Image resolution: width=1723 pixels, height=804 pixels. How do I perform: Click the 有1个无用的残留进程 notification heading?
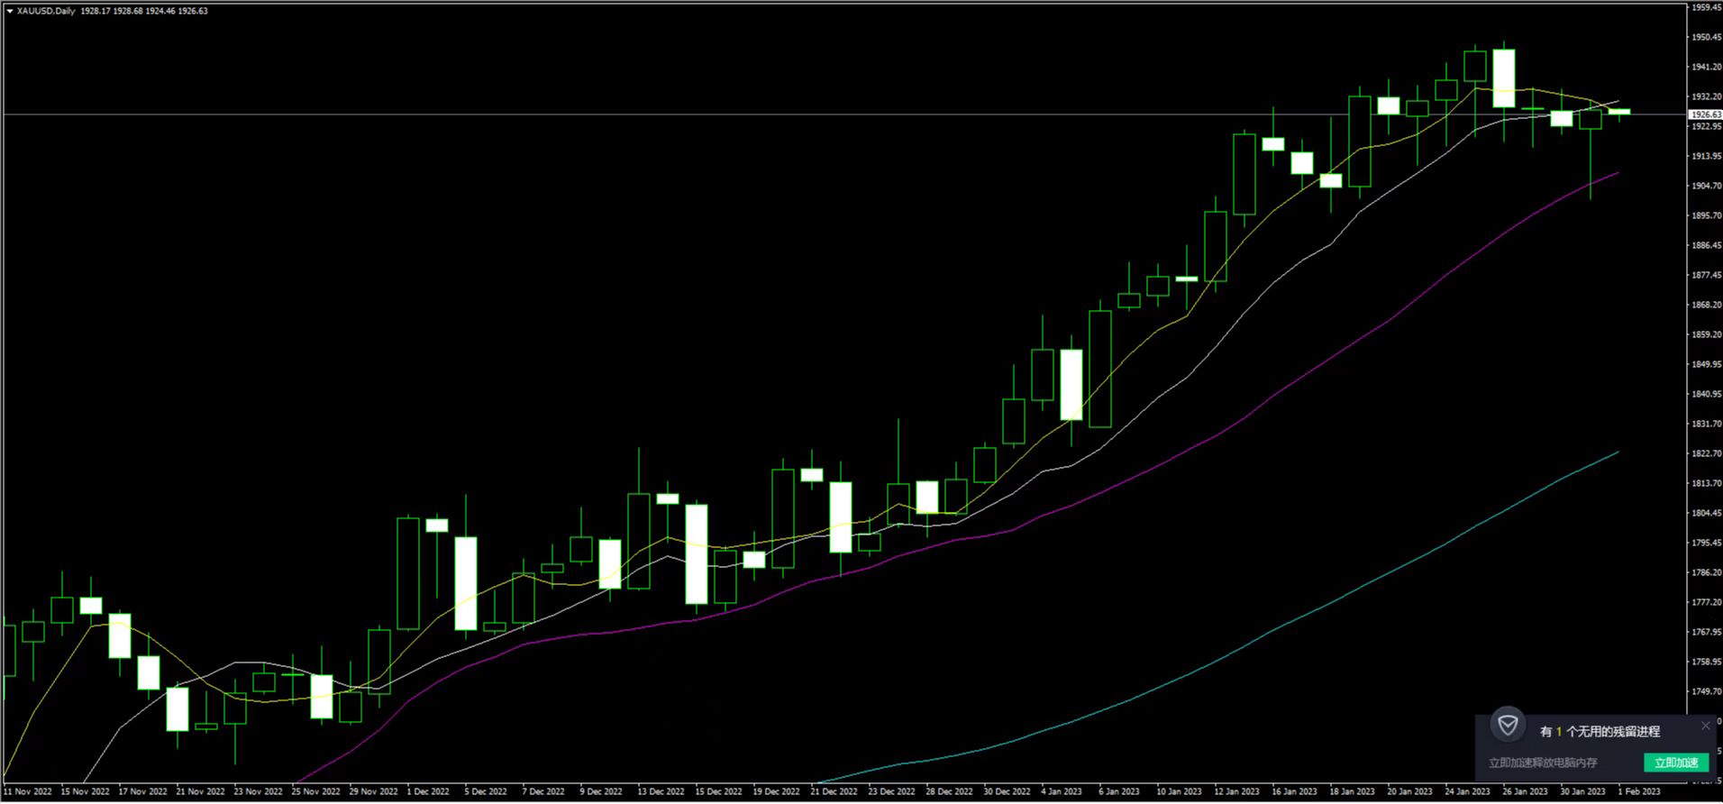[1600, 732]
